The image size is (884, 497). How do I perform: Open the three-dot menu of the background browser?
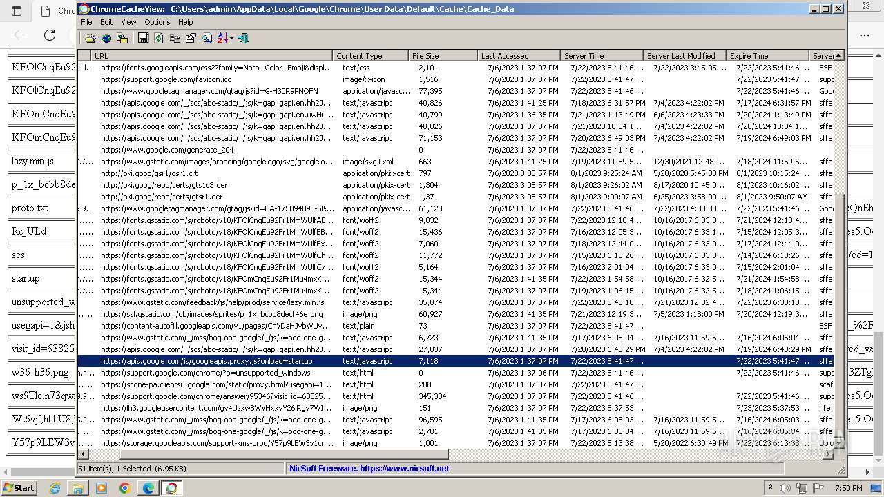865,35
